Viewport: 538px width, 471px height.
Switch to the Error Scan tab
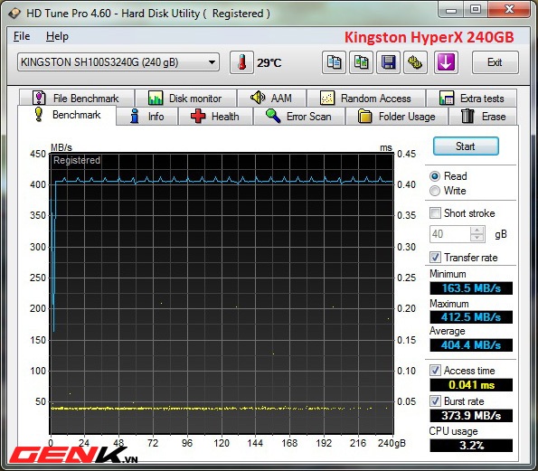(299, 117)
